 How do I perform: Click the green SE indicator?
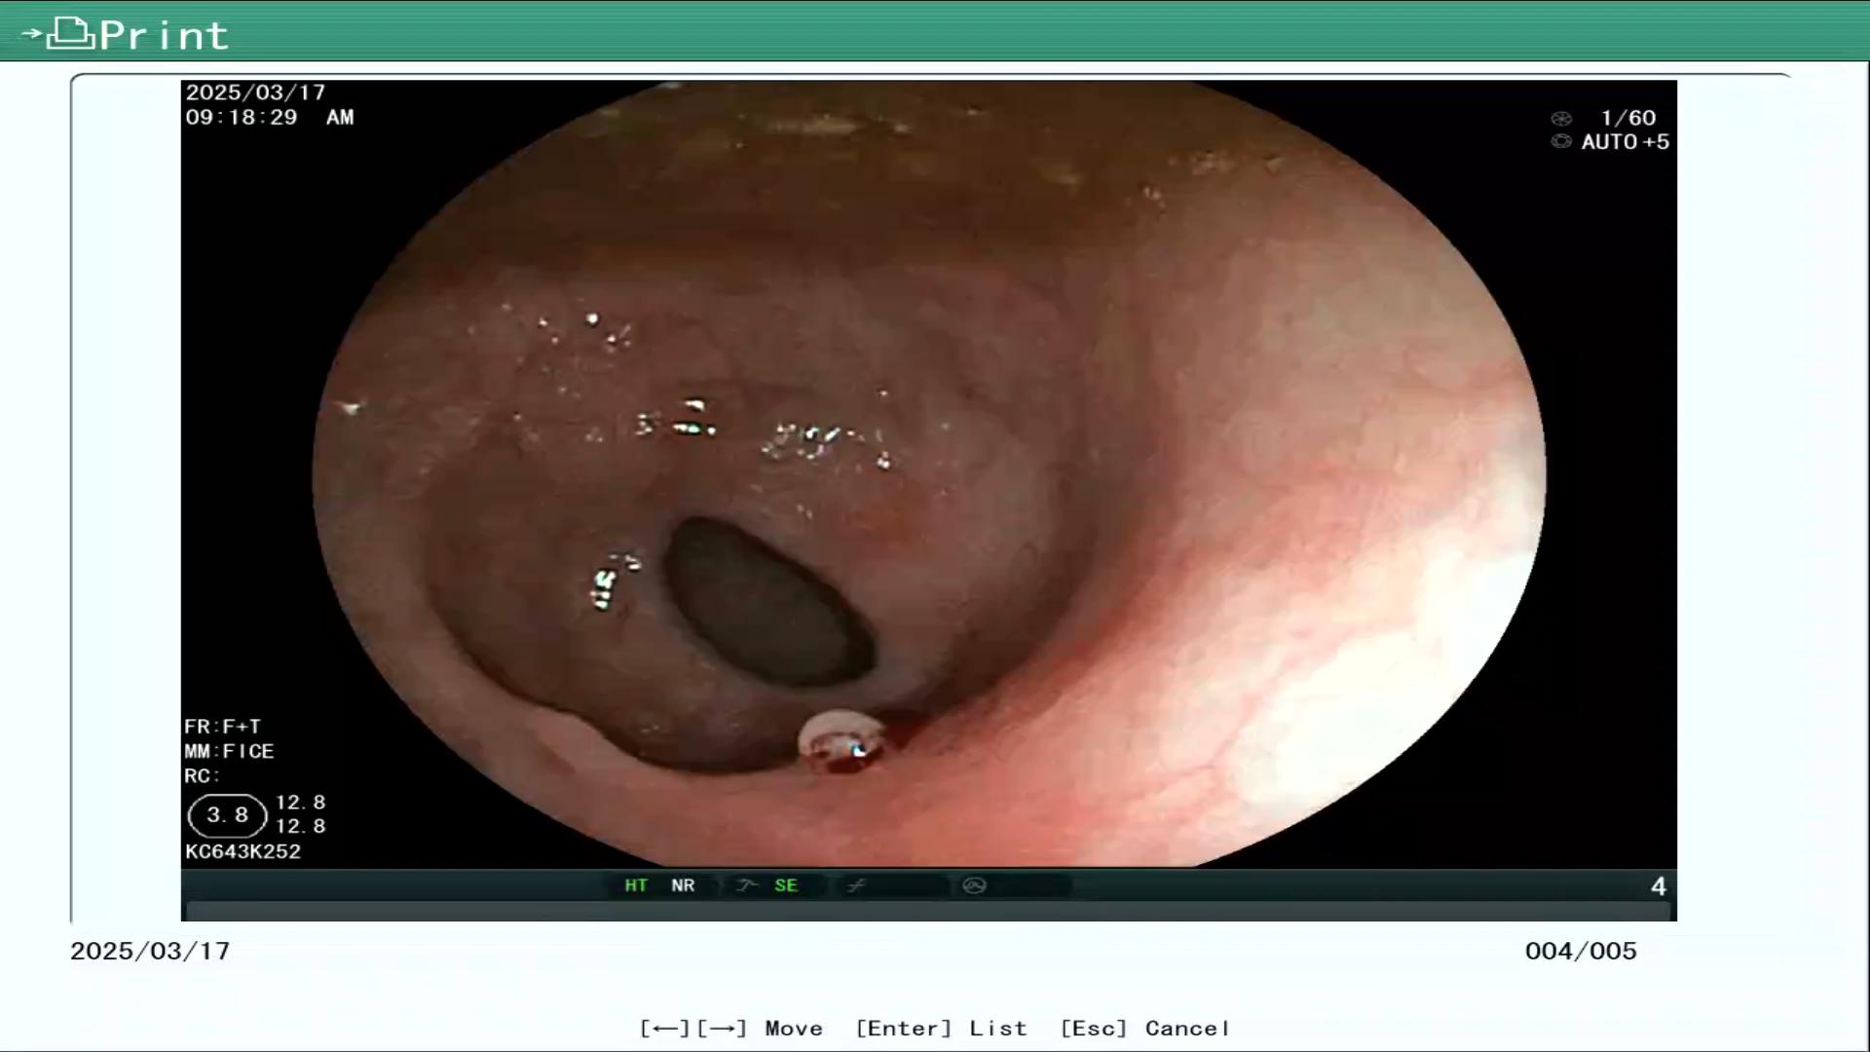click(786, 885)
